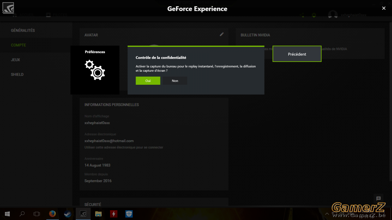392x220 pixels.
Task: Open Steam from the taskbar
Action: (x=68, y=214)
